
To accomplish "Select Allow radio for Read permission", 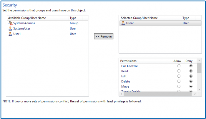I will pos(179,71).
